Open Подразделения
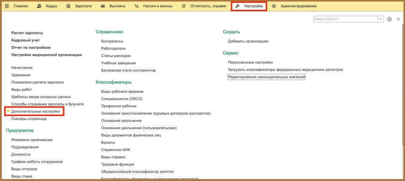 tap(25, 147)
